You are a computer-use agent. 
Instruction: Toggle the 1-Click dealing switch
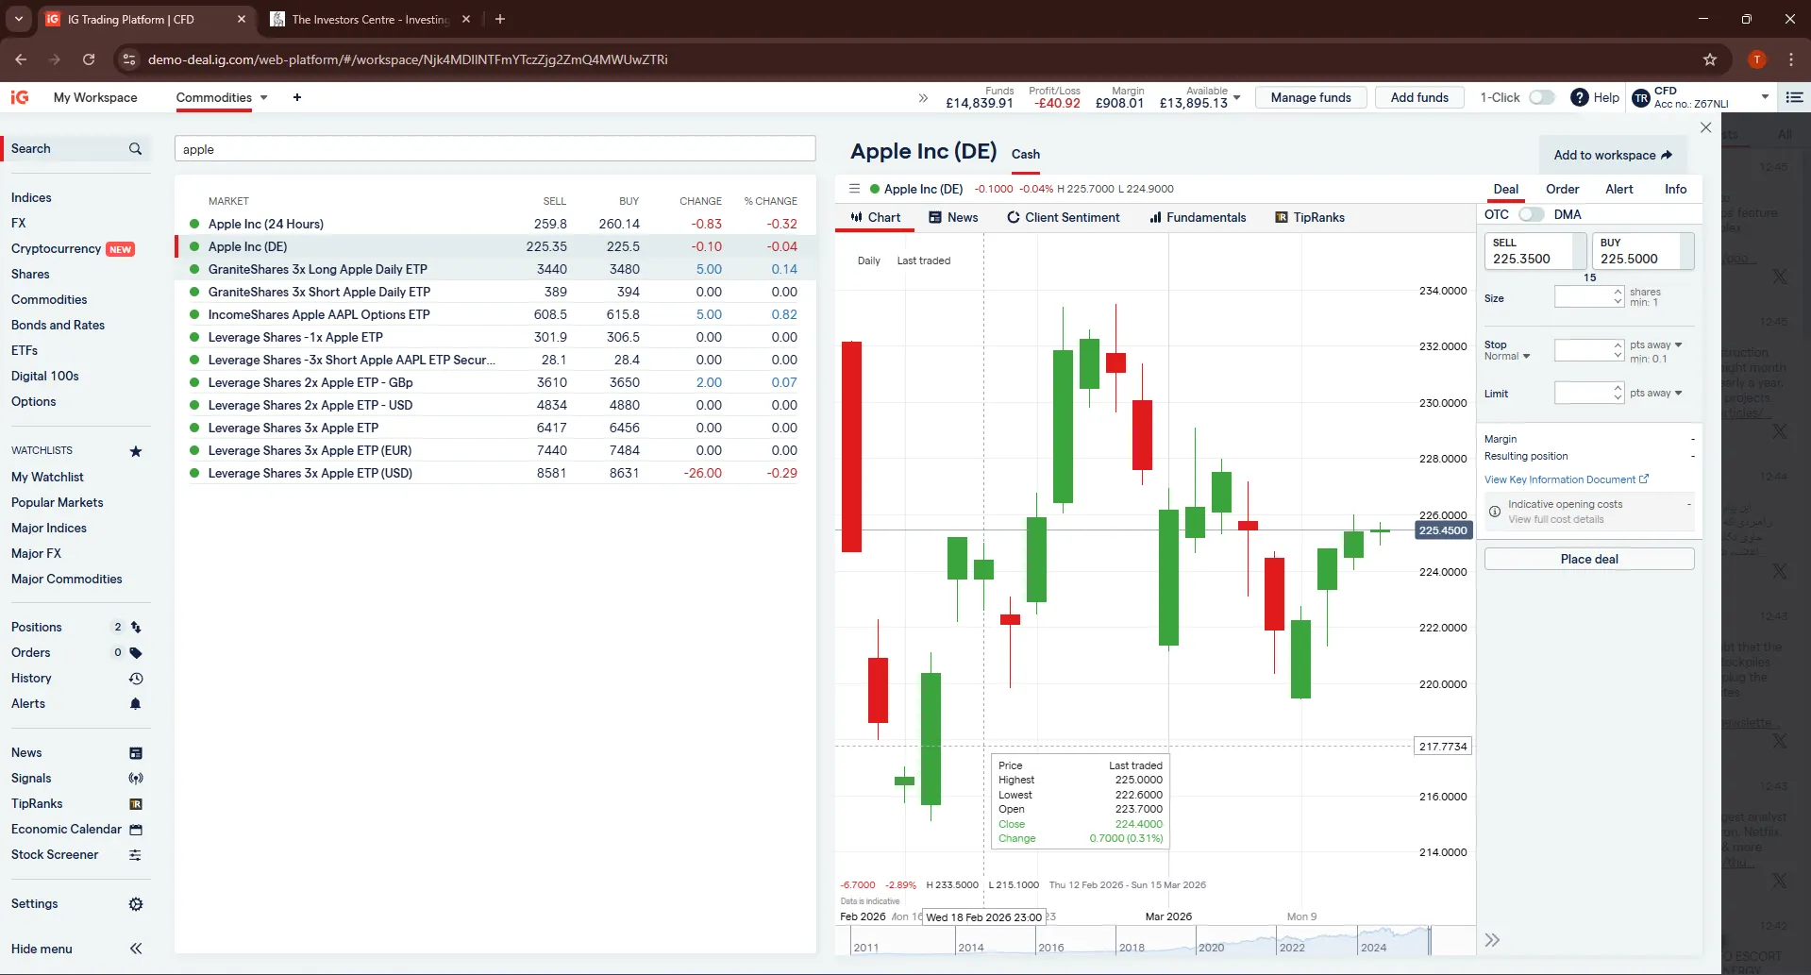click(1542, 97)
